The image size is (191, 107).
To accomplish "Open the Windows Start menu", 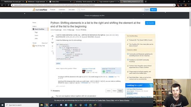I will point(2,105).
